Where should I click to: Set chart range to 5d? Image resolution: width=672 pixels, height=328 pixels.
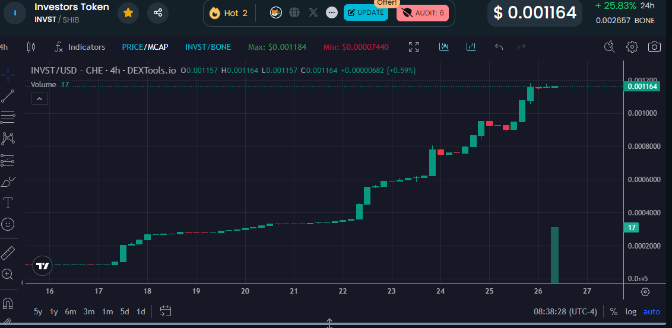point(125,312)
